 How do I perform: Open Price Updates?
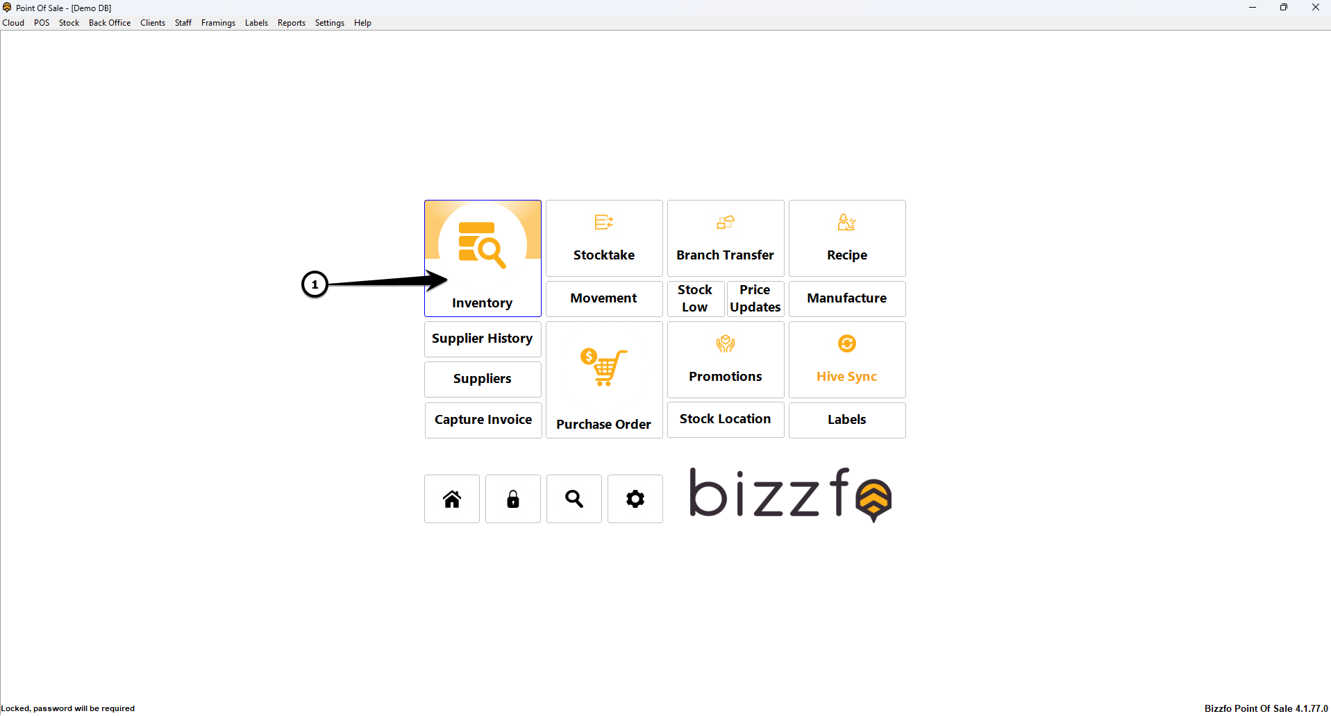(755, 298)
